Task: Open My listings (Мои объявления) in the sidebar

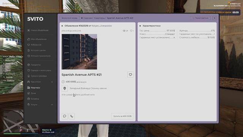Action: tap(37, 39)
